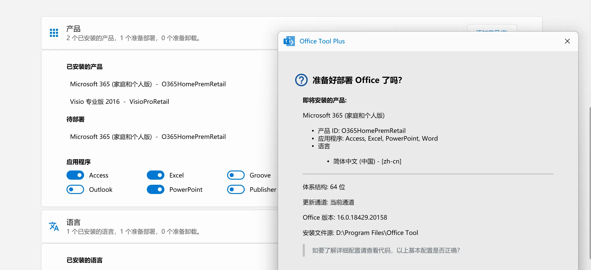Select the Visio 专业版 2016 entry

(x=119, y=102)
